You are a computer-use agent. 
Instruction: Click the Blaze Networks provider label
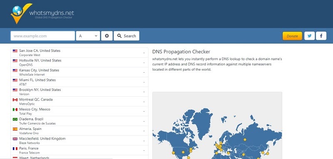pyautogui.click(x=29, y=143)
